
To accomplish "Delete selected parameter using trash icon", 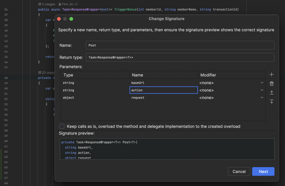I will (272, 83).
